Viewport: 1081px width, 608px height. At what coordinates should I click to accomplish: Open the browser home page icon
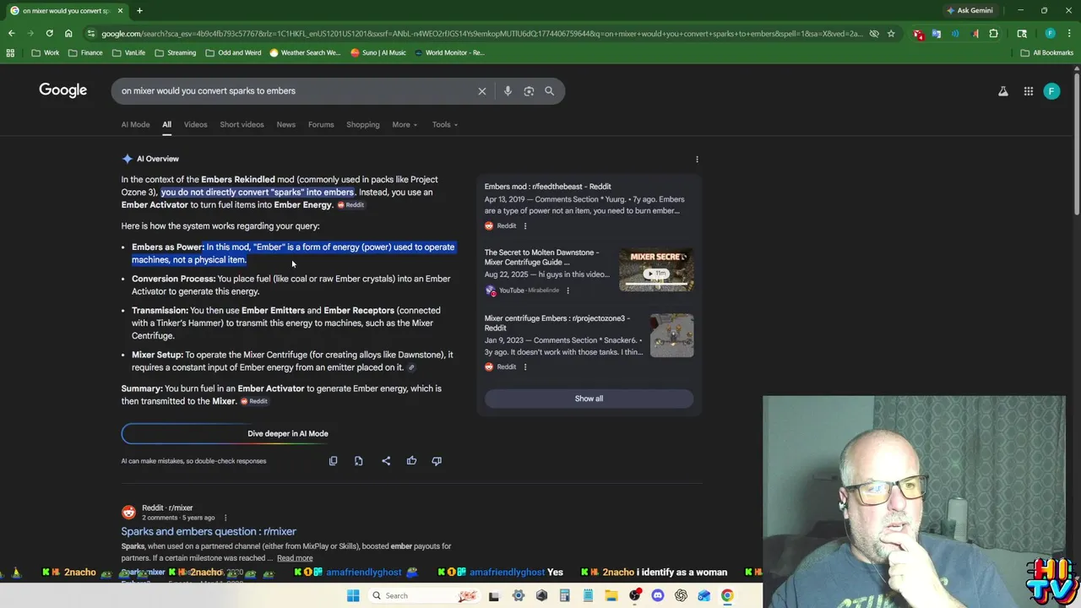[68, 34]
